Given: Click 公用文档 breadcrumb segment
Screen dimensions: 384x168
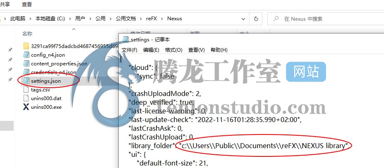Looking at the screenshot, I should tap(126, 19).
